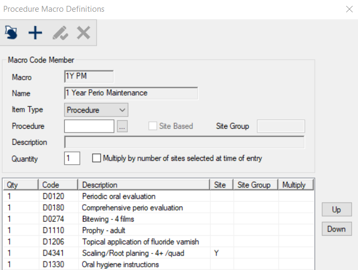Click the edit pencil icon in toolbar
Screen dimensions: 358x270
pos(60,33)
